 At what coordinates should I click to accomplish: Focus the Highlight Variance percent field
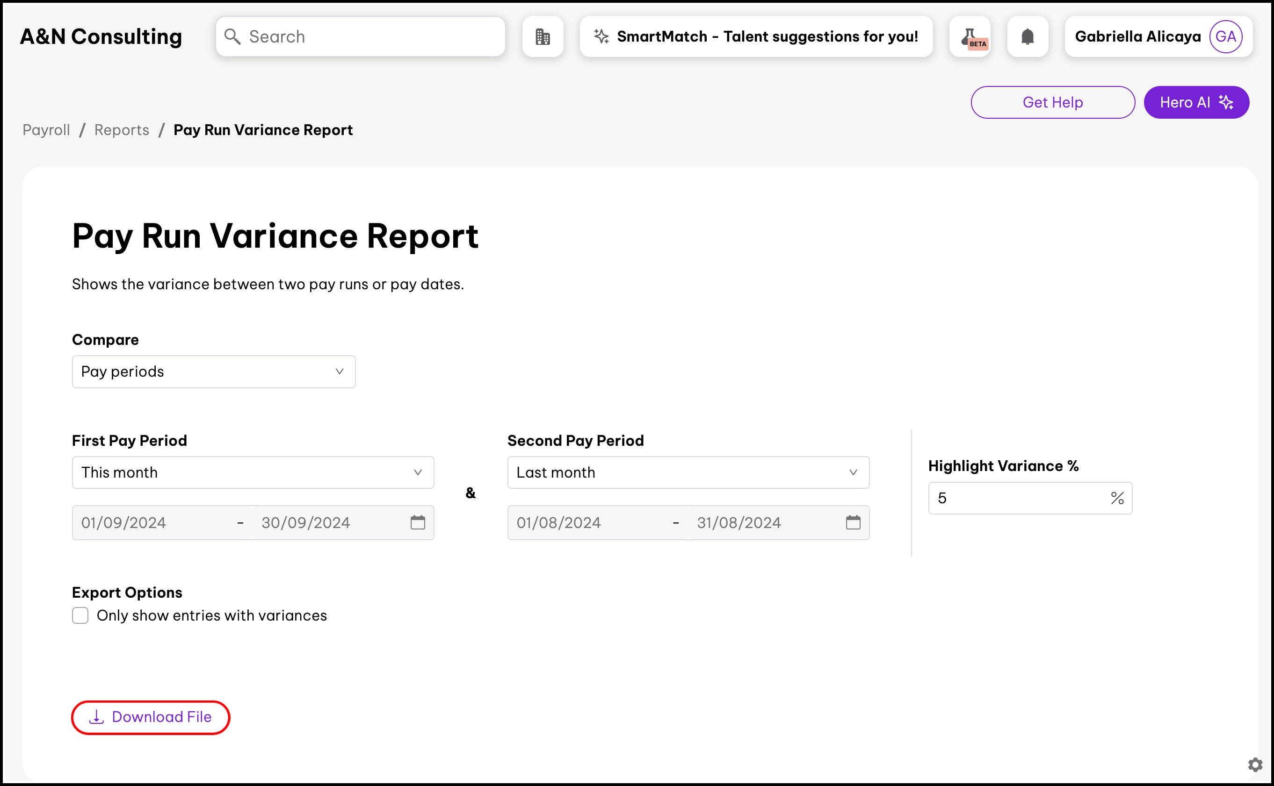click(1020, 498)
